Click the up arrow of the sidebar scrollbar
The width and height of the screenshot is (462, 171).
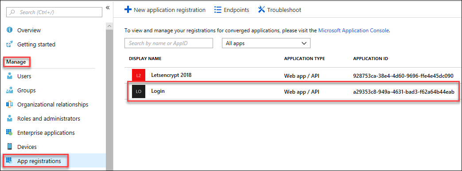point(109,26)
